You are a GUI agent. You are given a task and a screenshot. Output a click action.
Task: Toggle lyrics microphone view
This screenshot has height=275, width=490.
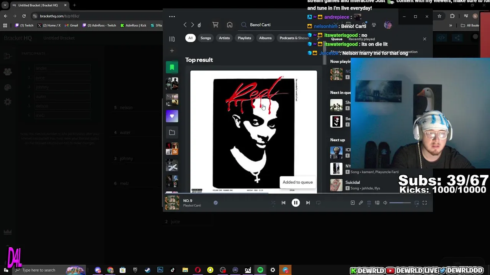pos(361,203)
